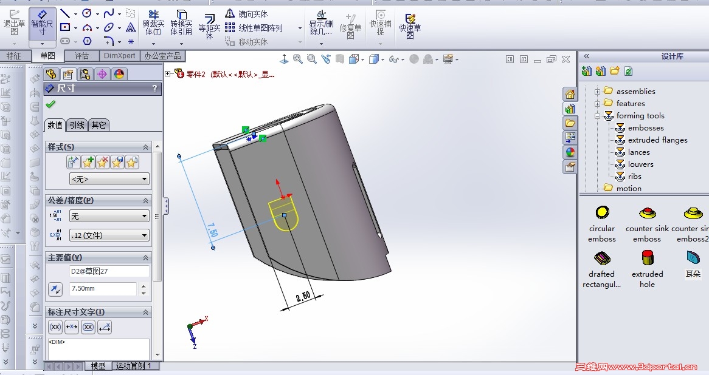Viewport: 709px width, 375px height.
Task: Select the Line sketch tool
Action: click(x=65, y=13)
